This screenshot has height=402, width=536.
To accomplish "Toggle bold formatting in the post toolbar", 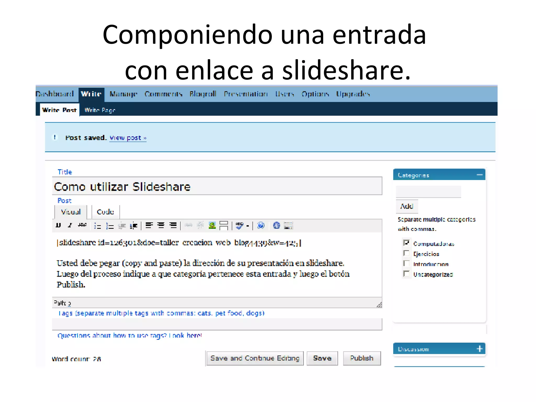I will click(x=58, y=225).
